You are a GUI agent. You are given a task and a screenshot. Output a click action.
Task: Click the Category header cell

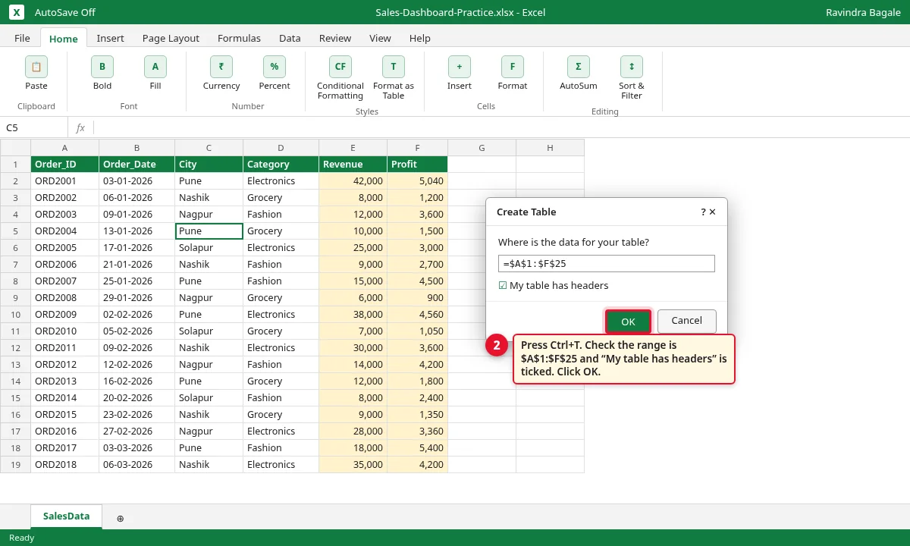[x=281, y=164]
